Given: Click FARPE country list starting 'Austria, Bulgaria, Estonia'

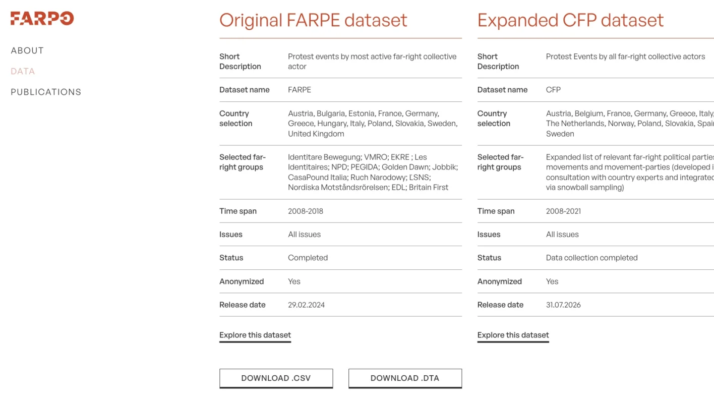Looking at the screenshot, I should pos(373,124).
